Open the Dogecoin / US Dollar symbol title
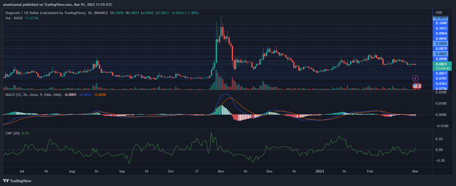The image size is (456, 186). [45, 13]
